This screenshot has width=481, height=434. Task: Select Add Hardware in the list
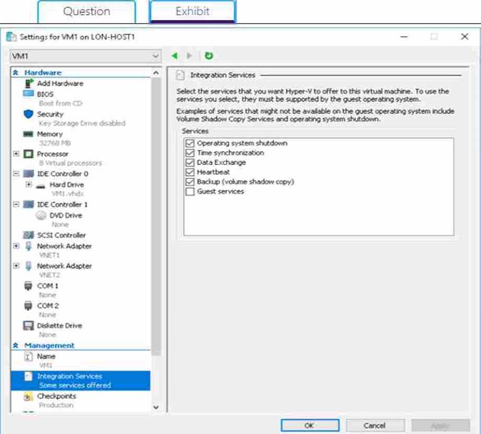tap(60, 84)
